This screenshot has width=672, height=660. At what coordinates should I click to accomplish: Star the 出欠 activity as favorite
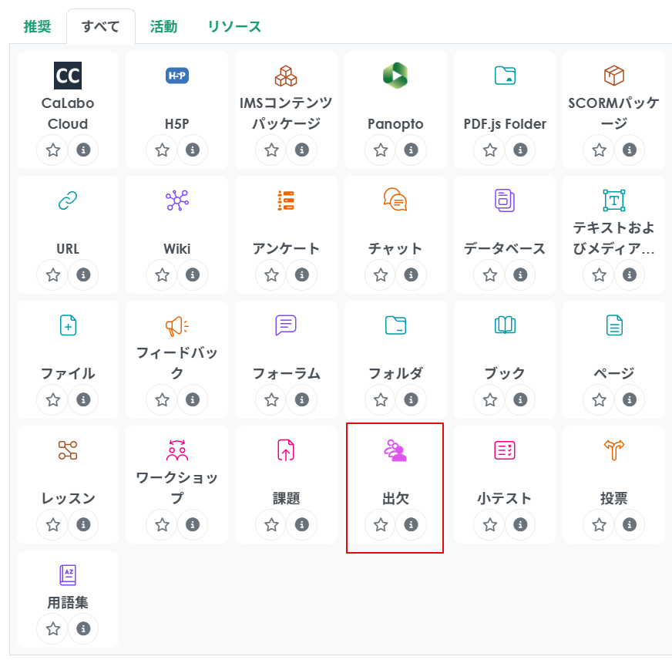pyautogui.click(x=381, y=525)
